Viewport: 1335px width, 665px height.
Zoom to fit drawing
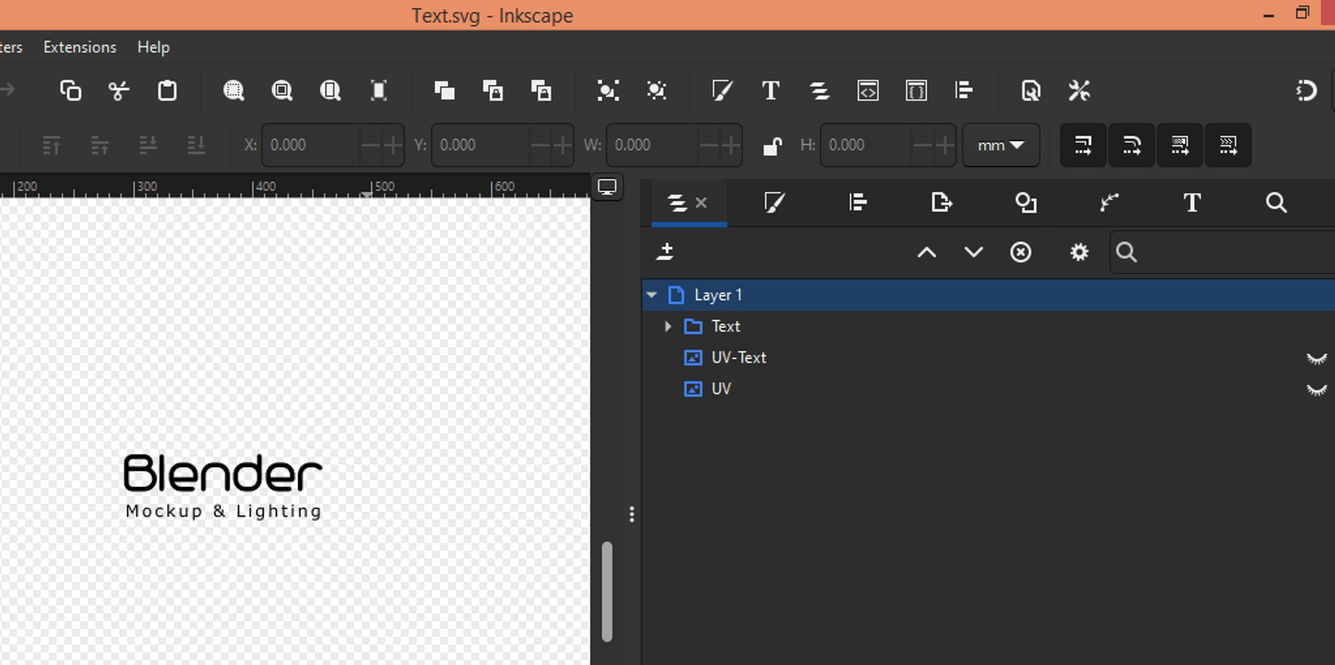tap(282, 90)
